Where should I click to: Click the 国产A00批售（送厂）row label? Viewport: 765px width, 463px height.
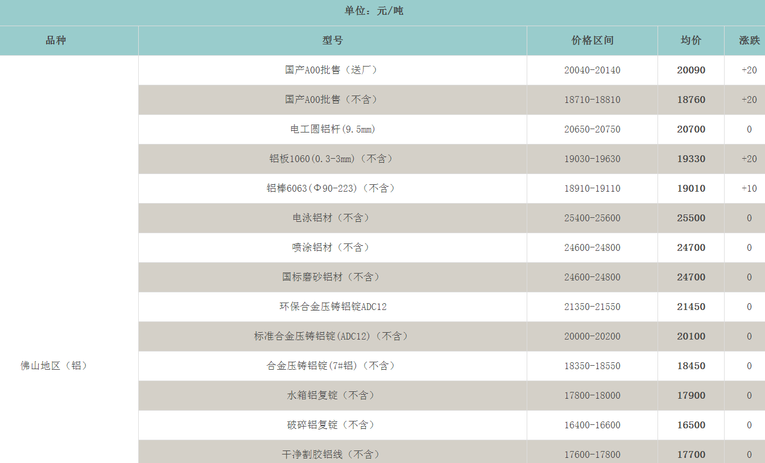pos(332,70)
